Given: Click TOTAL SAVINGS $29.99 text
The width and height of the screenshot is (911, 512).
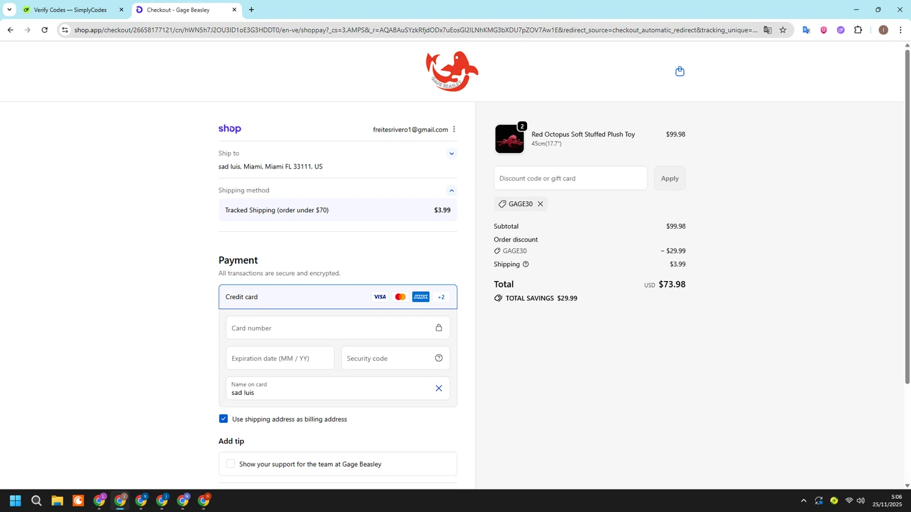Looking at the screenshot, I should 541,298.
